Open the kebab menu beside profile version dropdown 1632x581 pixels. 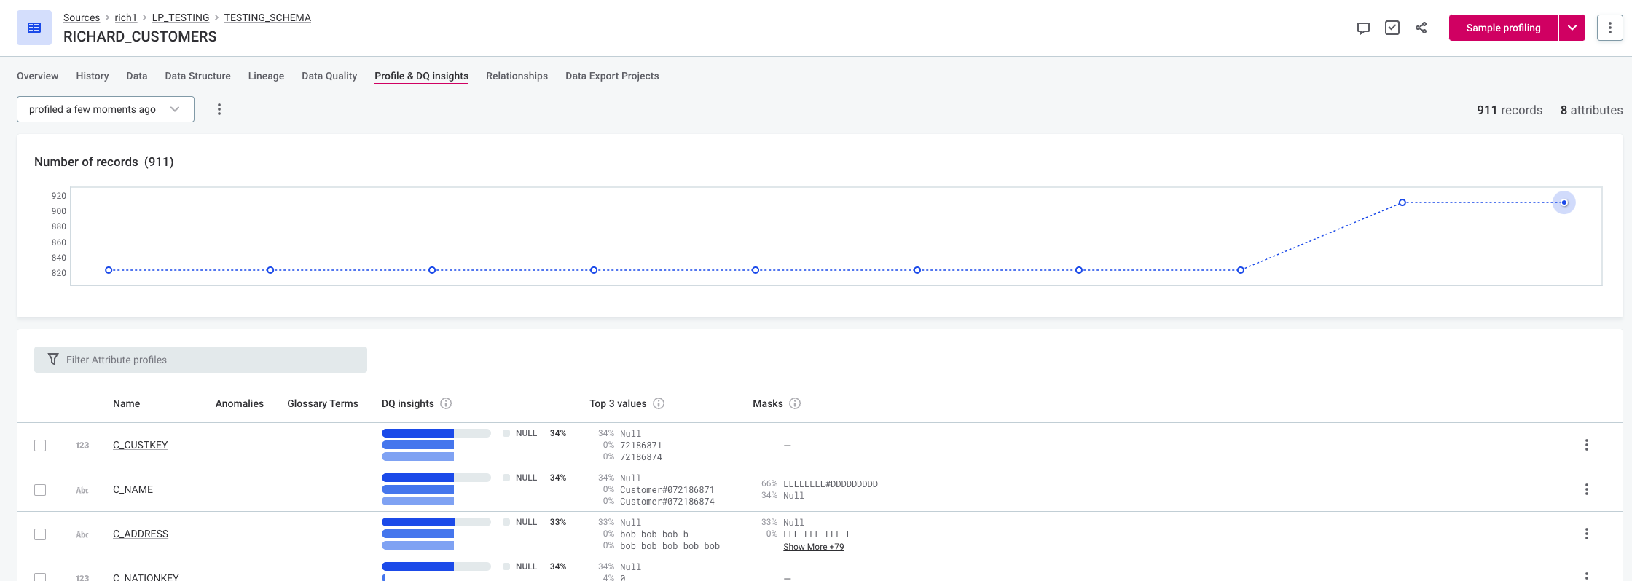point(219,109)
